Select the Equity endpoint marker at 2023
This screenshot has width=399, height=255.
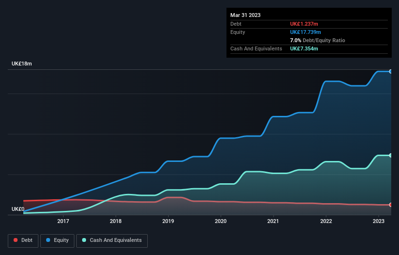(x=391, y=72)
